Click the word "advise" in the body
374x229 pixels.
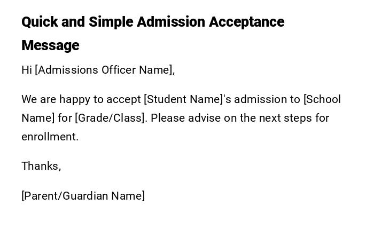click(203, 118)
